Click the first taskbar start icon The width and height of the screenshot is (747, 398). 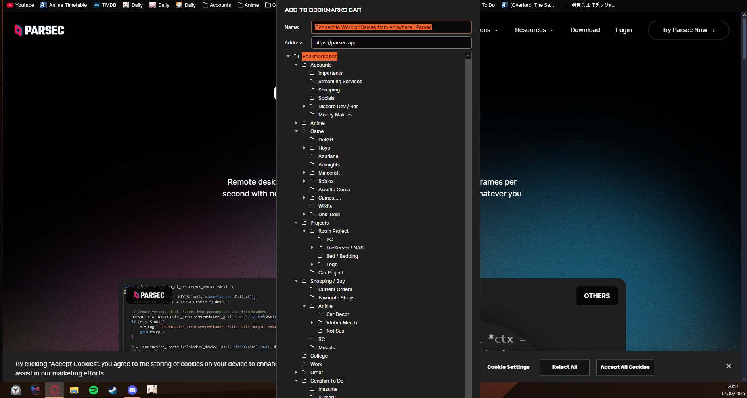pyautogui.click(x=16, y=390)
